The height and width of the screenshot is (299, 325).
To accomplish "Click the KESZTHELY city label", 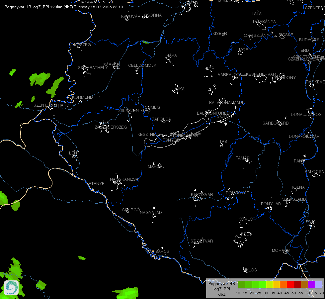I will [149, 135].
